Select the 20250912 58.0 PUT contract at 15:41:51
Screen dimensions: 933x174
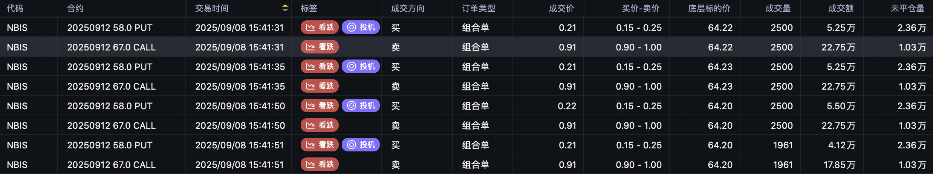coord(110,145)
